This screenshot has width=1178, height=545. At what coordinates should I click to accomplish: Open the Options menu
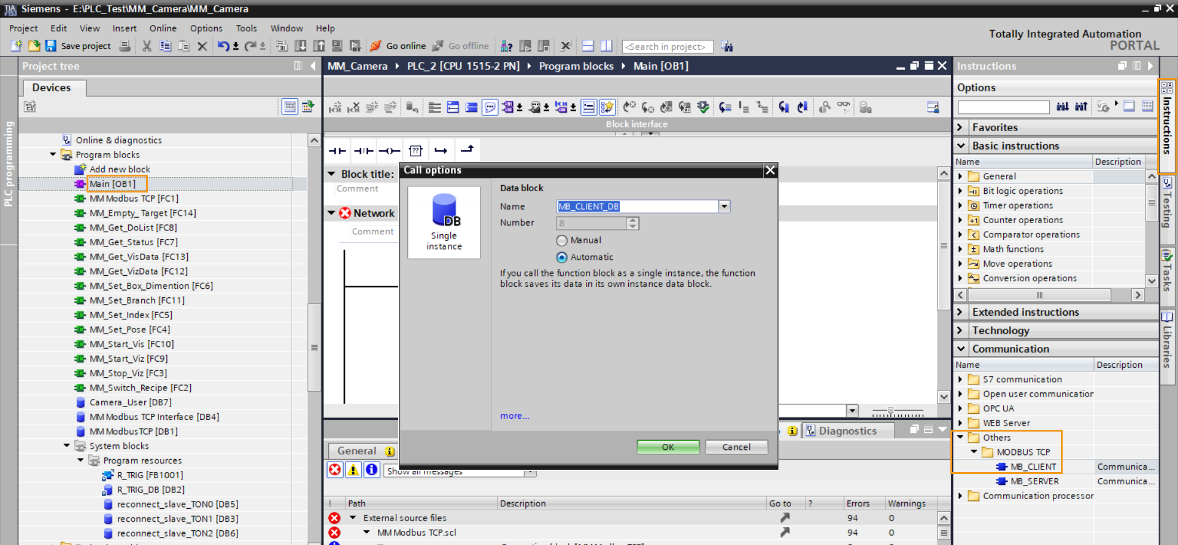(206, 28)
